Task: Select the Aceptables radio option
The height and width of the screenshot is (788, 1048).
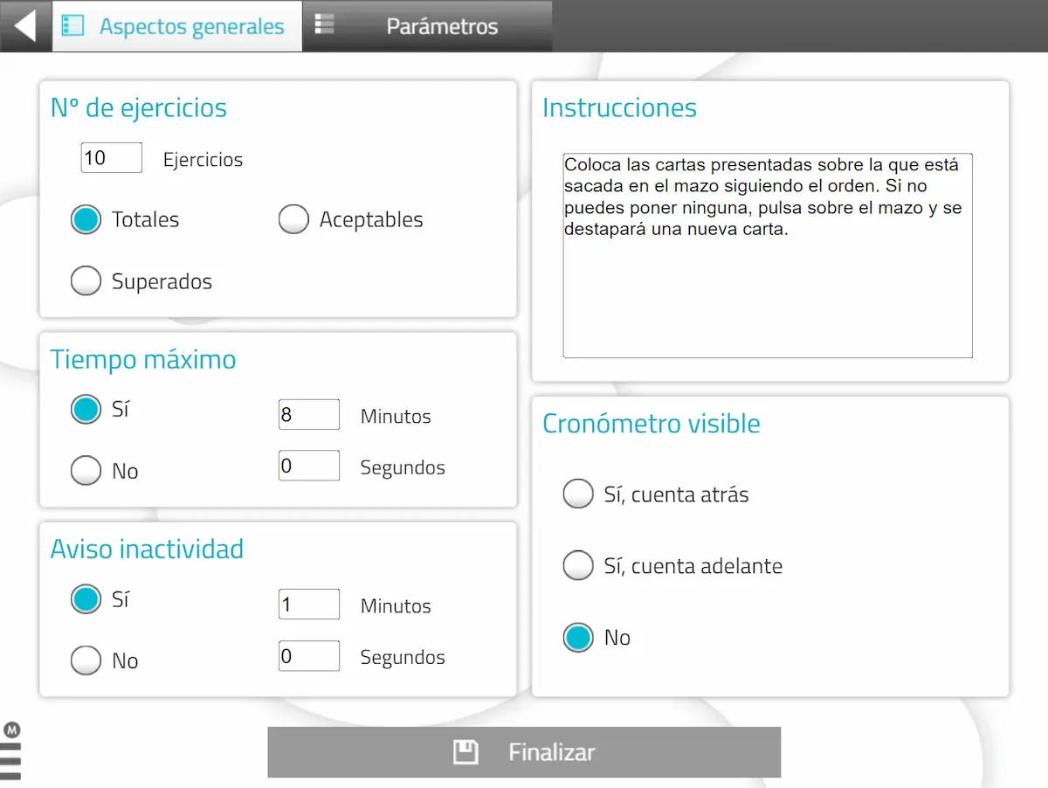Action: pos(293,219)
